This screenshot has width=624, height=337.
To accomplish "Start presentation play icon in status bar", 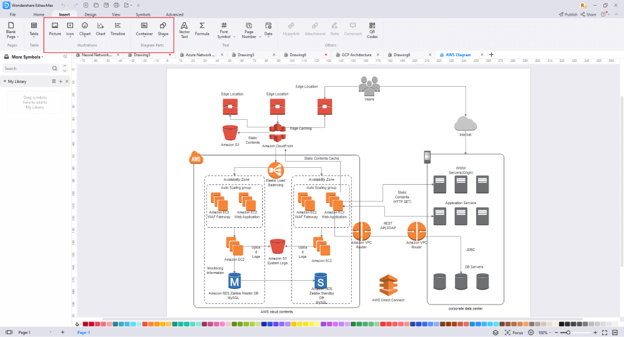I will [x=531, y=333].
